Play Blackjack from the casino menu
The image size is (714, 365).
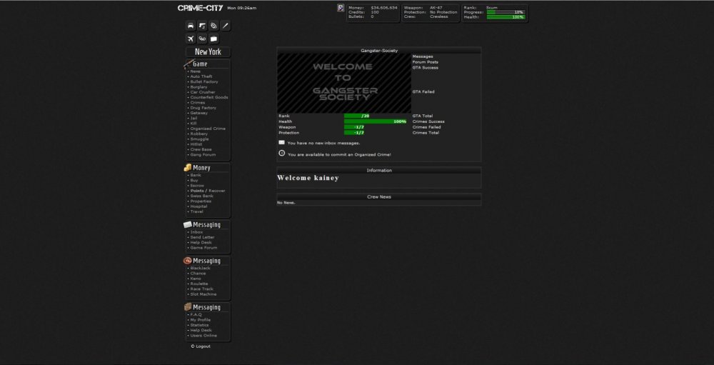click(200, 268)
